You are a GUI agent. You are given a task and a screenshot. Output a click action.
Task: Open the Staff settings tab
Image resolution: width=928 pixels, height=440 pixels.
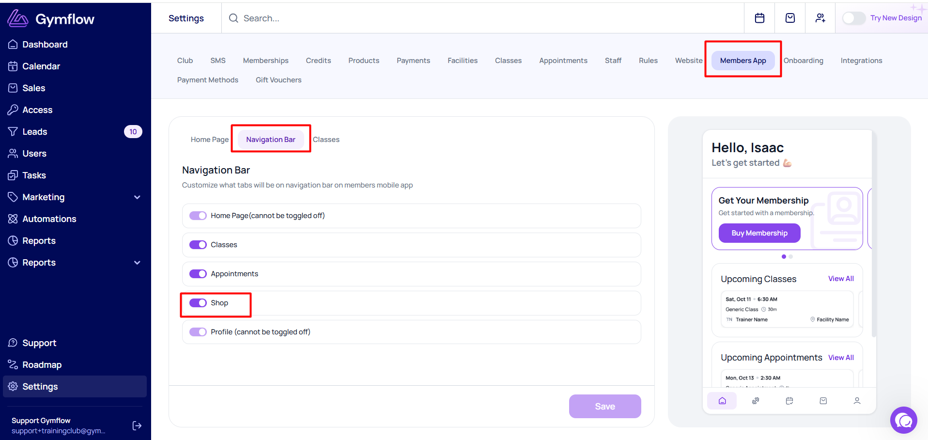613,61
